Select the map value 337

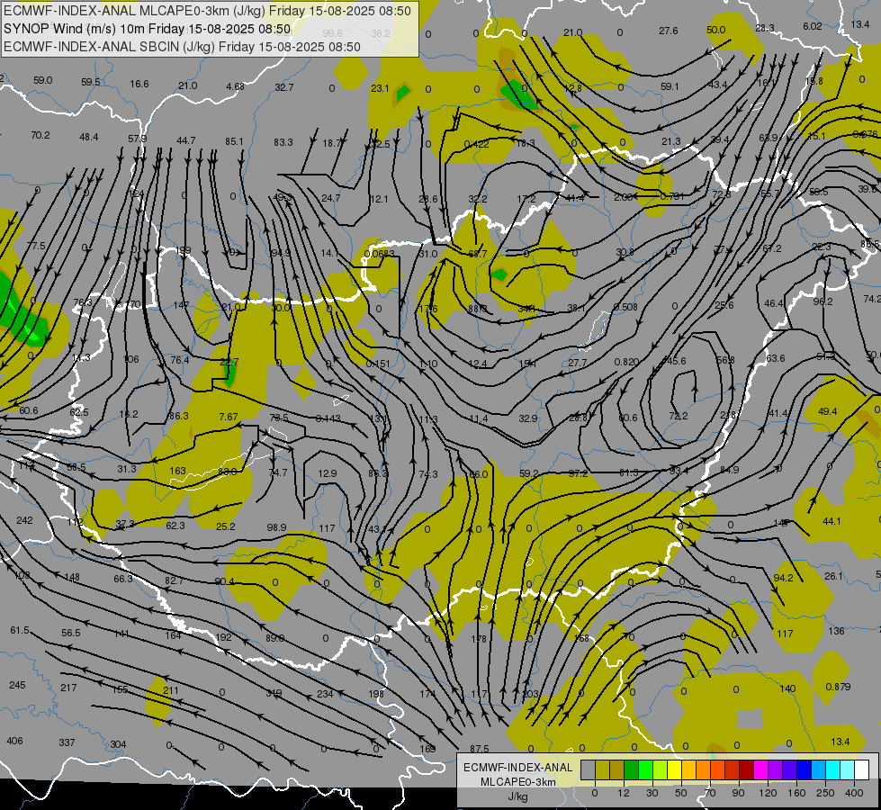pos(67,742)
